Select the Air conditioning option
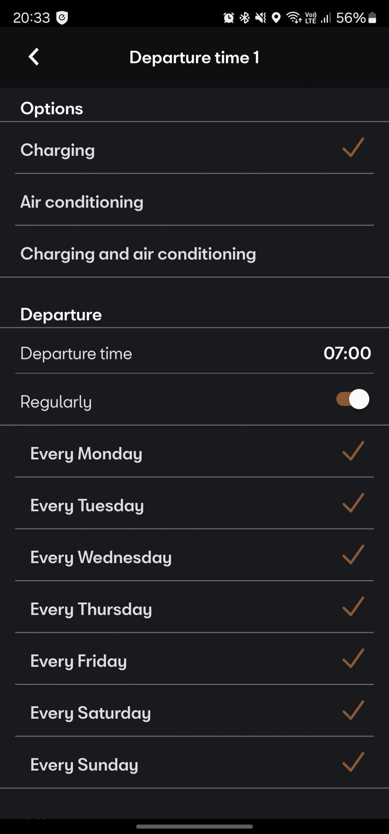This screenshot has height=834, width=389. point(194,201)
